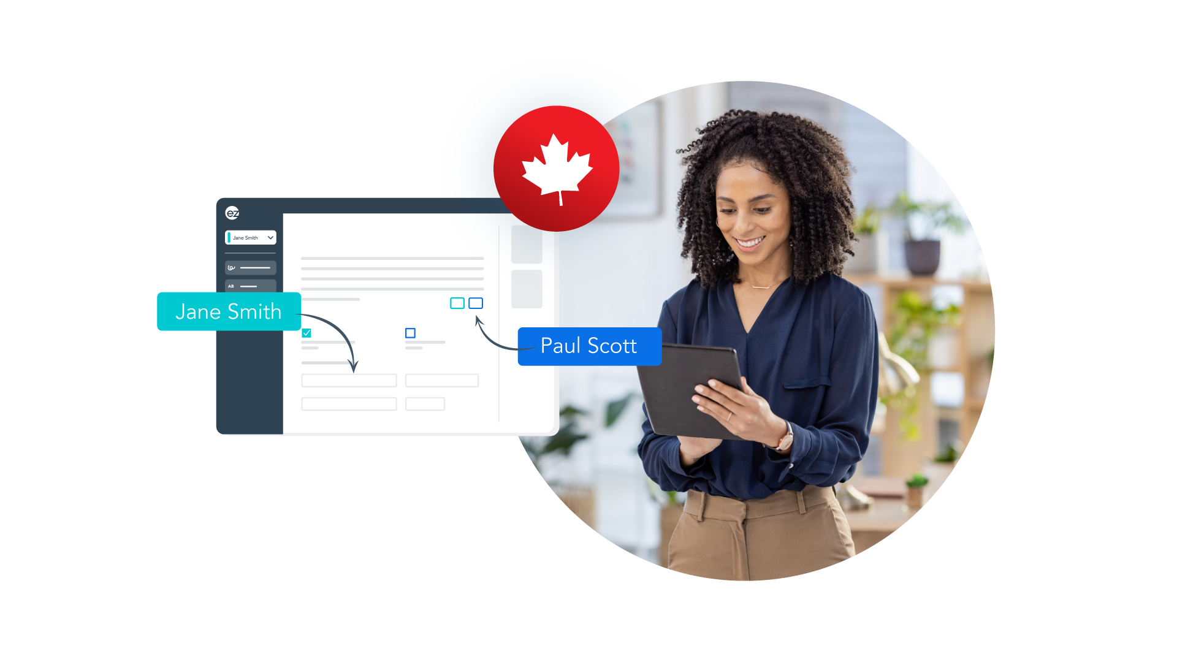The width and height of the screenshot is (1177, 662).
Task: Expand the form section disclosure triangle
Action: click(271, 238)
